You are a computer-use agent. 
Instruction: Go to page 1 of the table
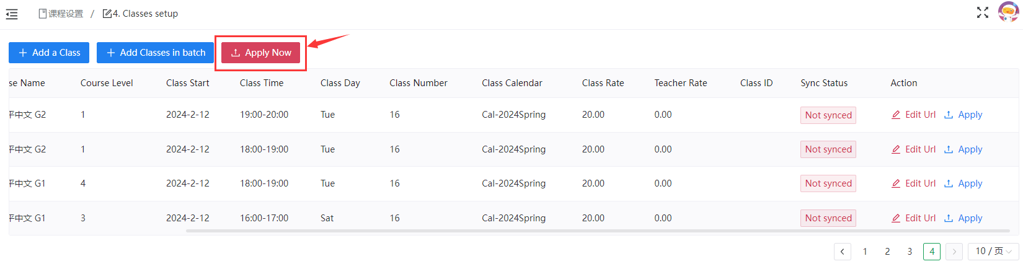point(865,252)
